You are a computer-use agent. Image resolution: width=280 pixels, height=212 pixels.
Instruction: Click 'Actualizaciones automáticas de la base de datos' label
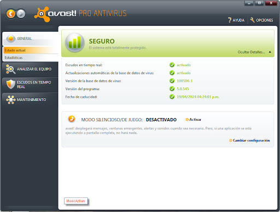[109, 73]
